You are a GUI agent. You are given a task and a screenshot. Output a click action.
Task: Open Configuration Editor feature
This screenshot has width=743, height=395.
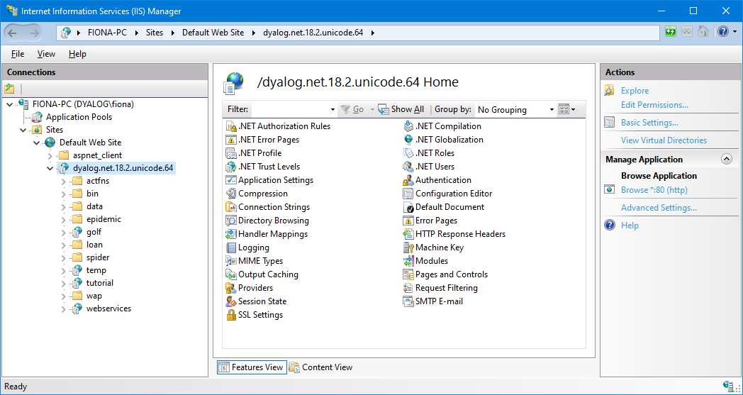point(448,194)
